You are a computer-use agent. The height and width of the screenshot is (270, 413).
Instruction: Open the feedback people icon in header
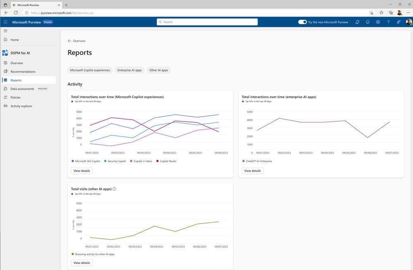tap(399, 22)
